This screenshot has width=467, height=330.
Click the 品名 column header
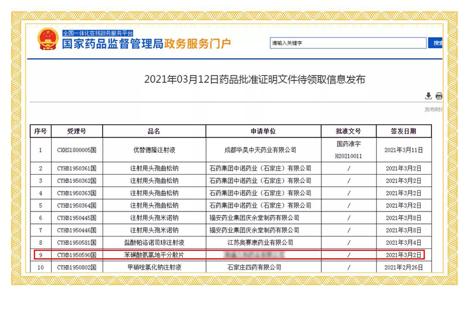coord(154,131)
